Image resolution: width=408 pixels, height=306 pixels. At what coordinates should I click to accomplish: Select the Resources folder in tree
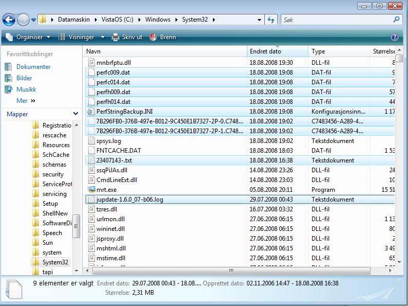[x=56, y=145]
